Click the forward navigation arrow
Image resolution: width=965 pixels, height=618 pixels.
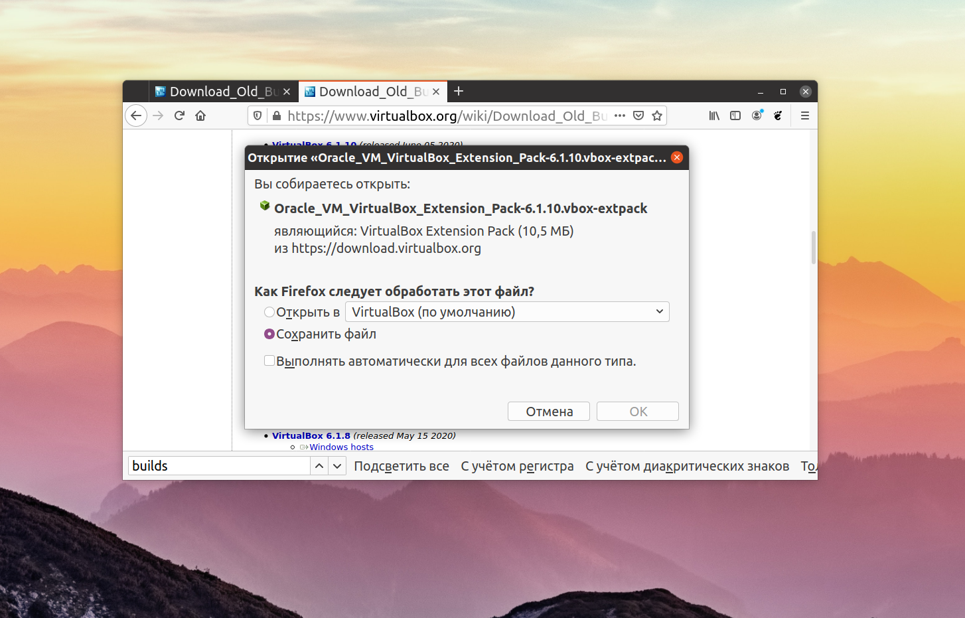click(158, 116)
